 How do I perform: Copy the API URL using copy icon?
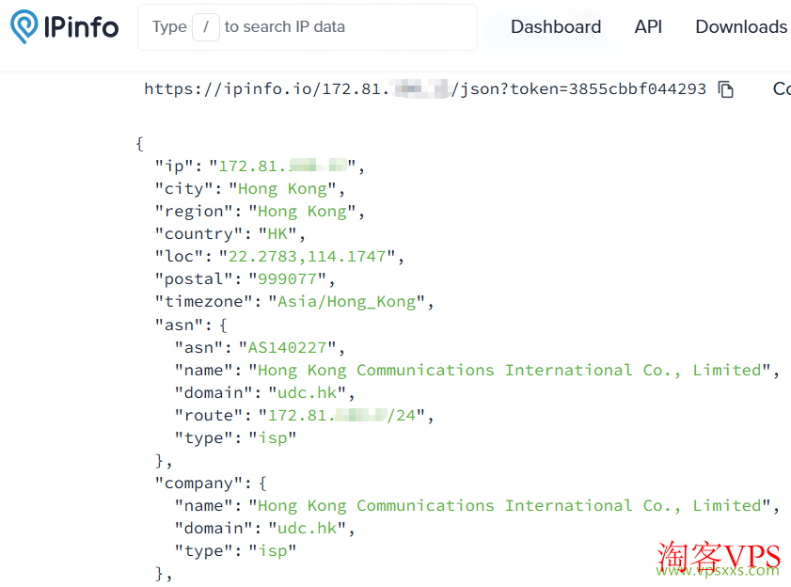pyautogui.click(x=725, y=89)
